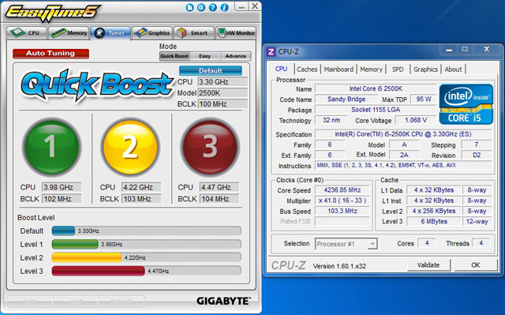Click the green number 1 boost orb

(x=51, y=147)
